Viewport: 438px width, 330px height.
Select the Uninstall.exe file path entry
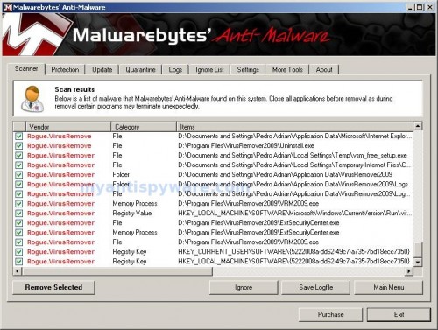click(x=246, y=145)
